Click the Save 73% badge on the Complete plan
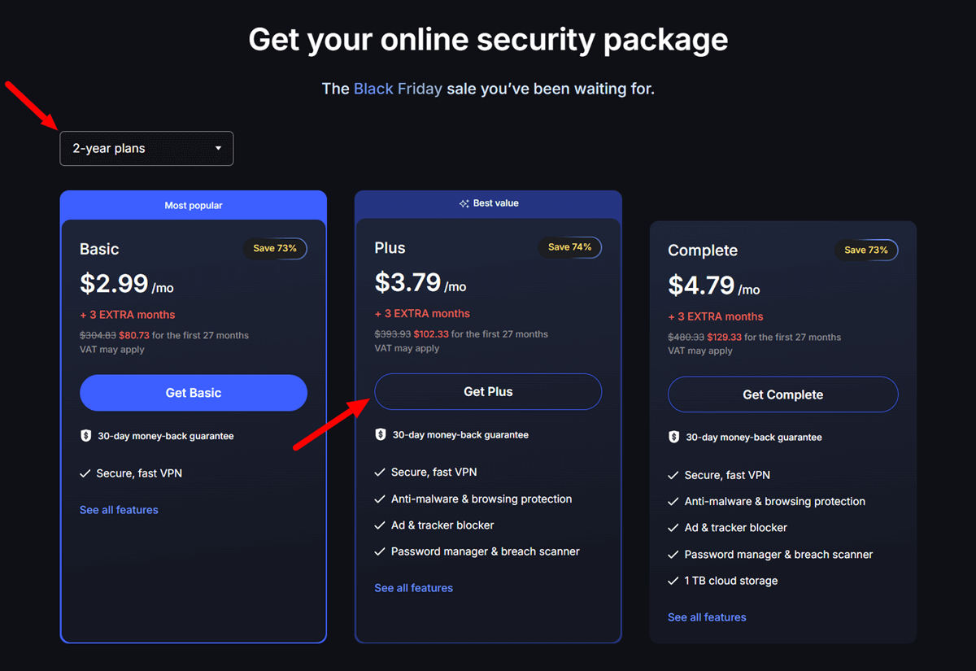This screenshot has width=976, height=671. tap(866, 251)
